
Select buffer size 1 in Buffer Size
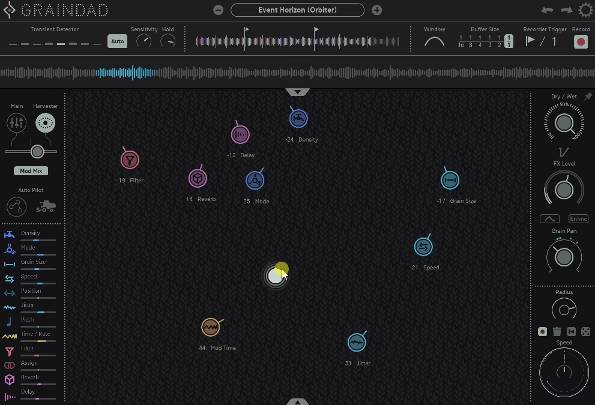click(509, 41)
